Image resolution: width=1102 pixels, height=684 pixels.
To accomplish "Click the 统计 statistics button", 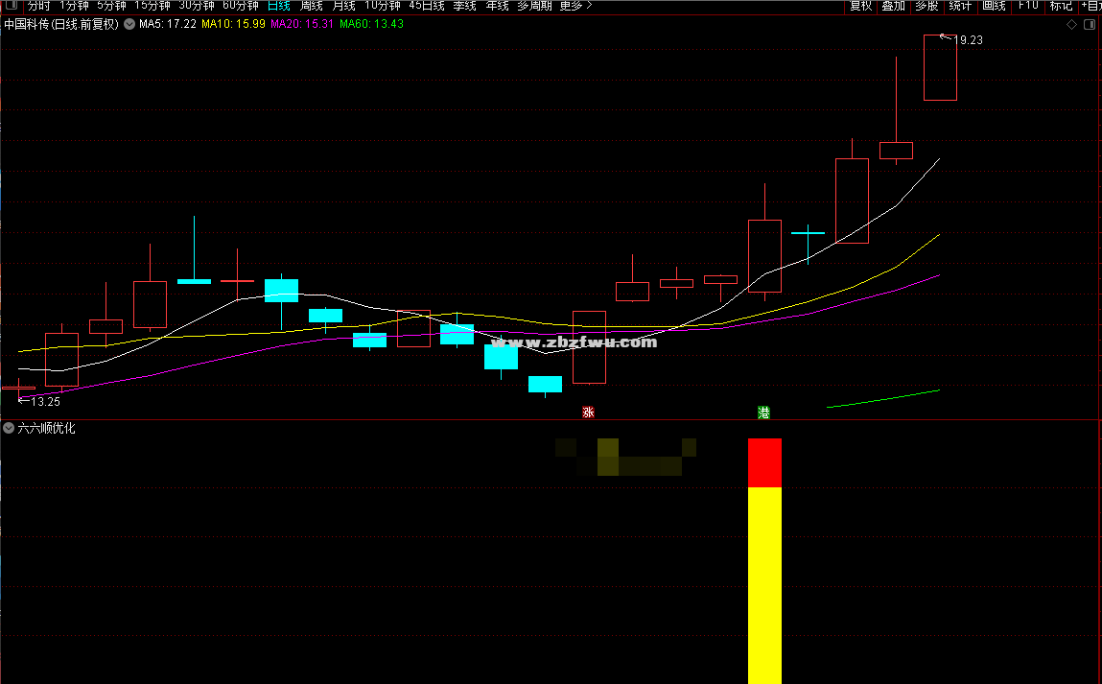I will [x=959, y=6].
